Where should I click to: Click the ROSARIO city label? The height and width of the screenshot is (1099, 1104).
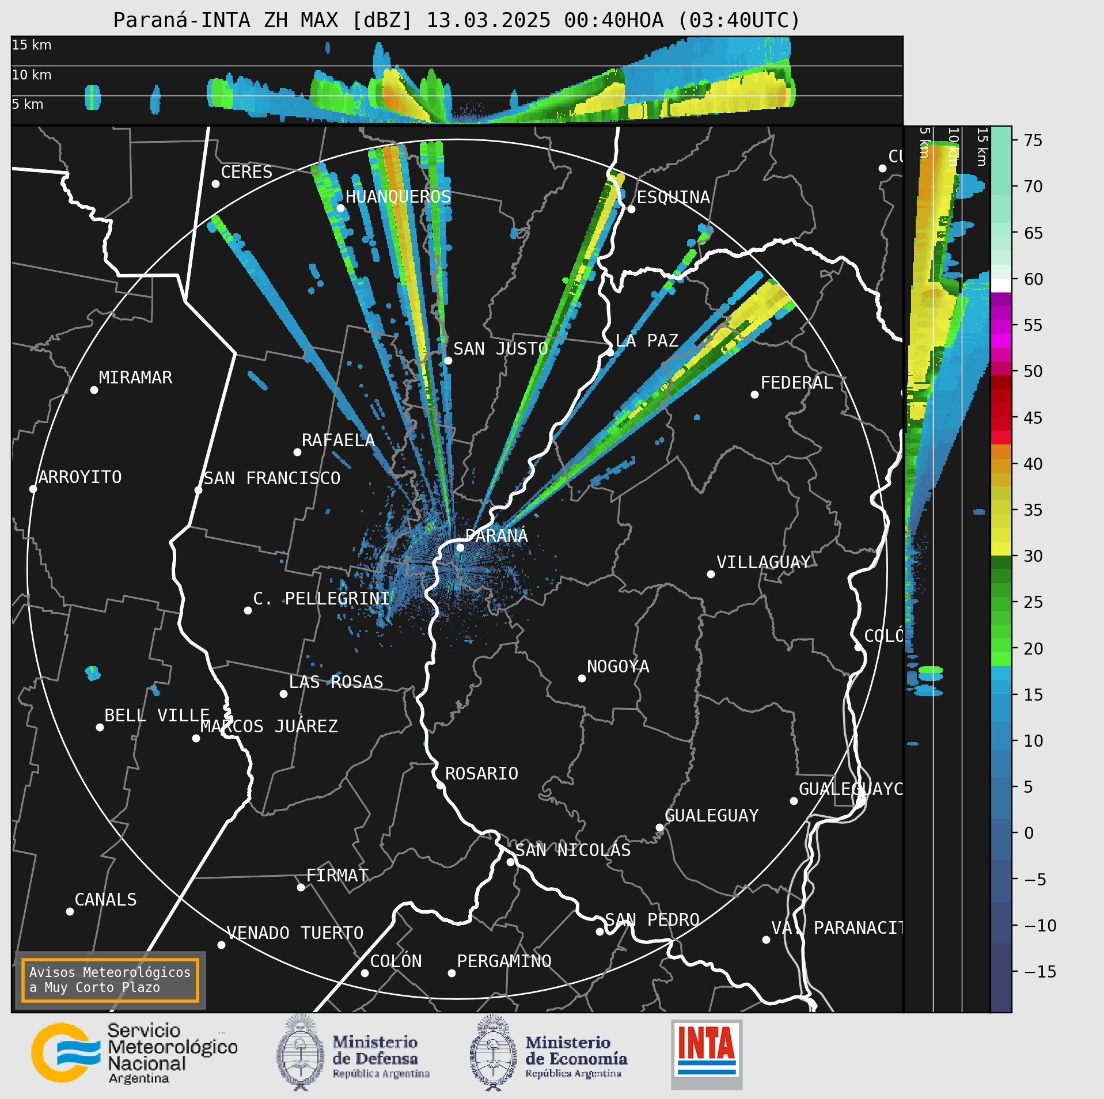(x=481, y=773)
